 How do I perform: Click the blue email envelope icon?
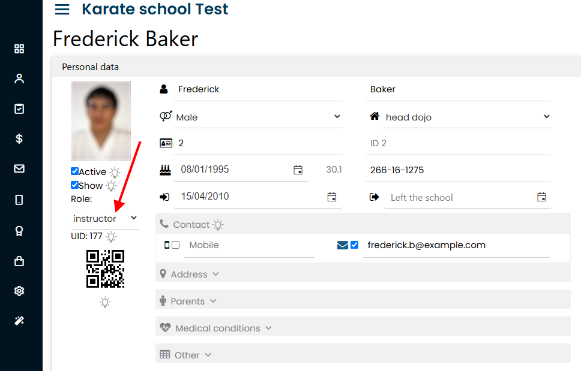coord(342,245)
